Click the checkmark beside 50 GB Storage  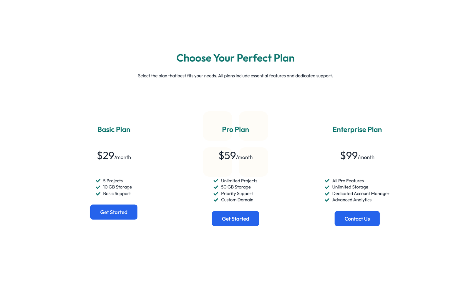point(216,187)
